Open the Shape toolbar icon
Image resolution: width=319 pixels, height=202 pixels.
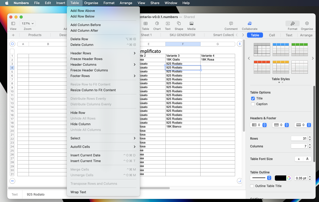pos(179,23)
